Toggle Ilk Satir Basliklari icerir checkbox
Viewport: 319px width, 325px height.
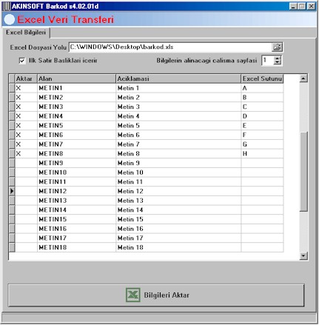22,61
